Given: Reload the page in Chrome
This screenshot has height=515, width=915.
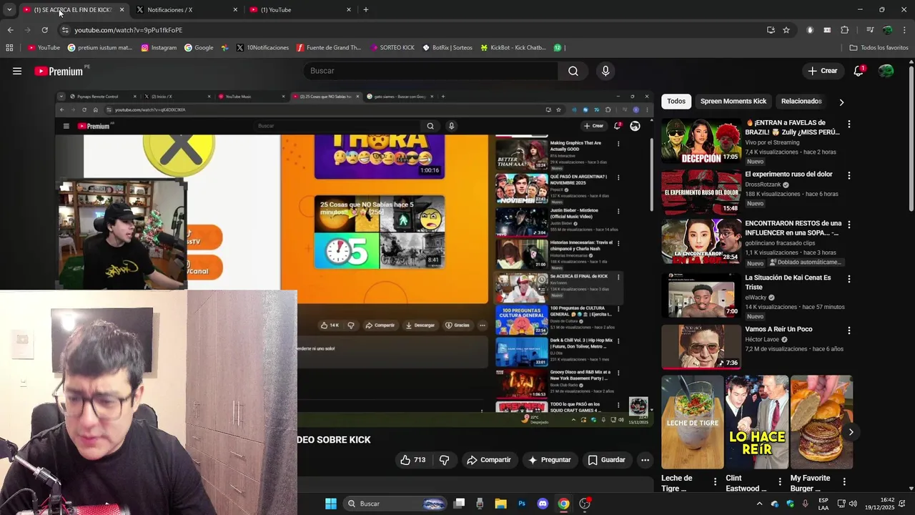Looking at the screenshot, I should coord(44,30).
